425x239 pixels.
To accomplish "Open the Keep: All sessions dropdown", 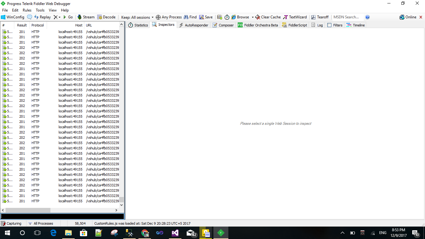I will point(138,17).
